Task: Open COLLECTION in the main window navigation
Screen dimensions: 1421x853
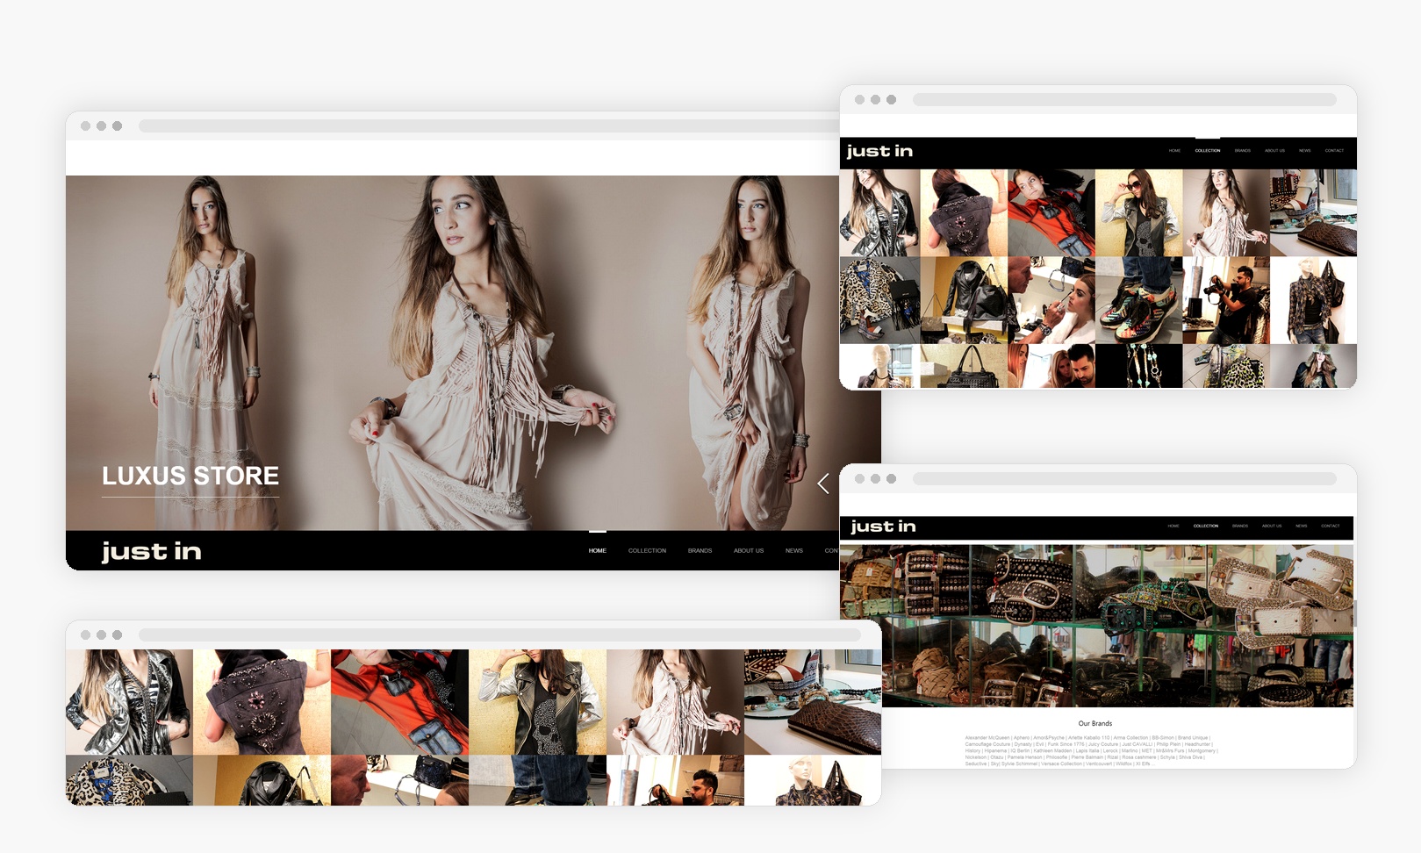Action: click(x=647, y=550)
